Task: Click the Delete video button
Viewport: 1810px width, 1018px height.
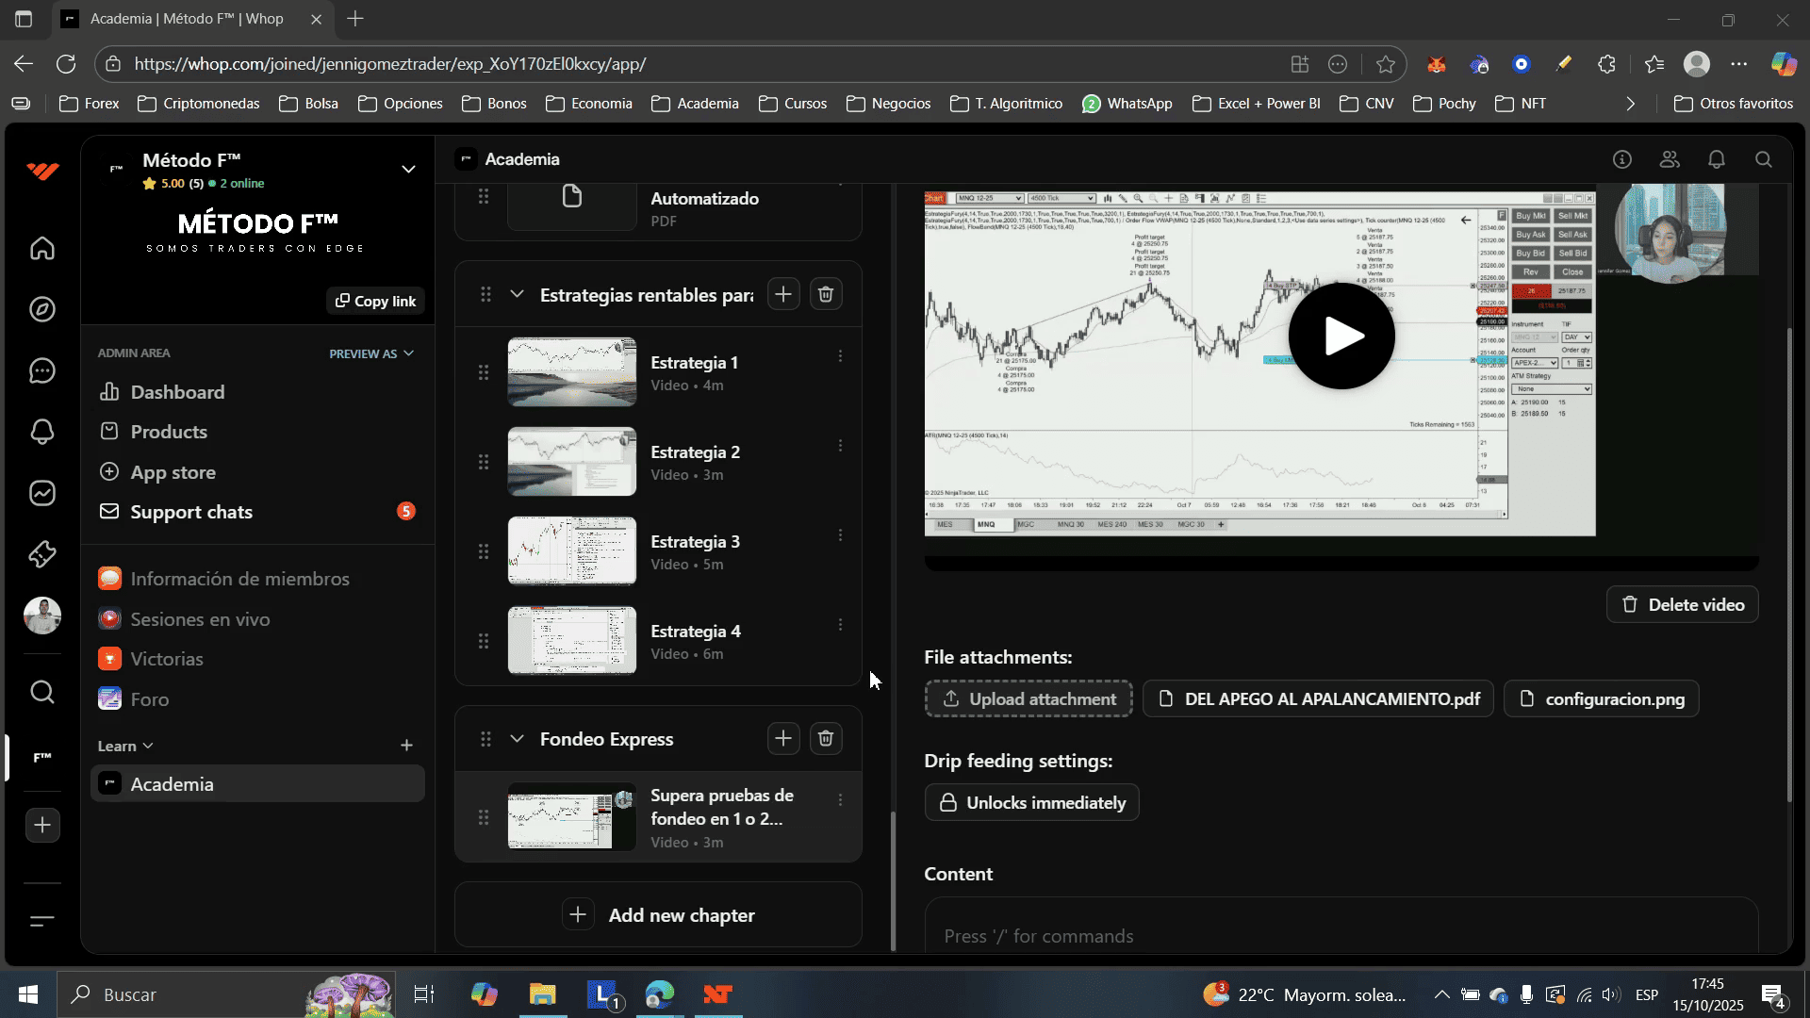Action: pos(1683,605)
